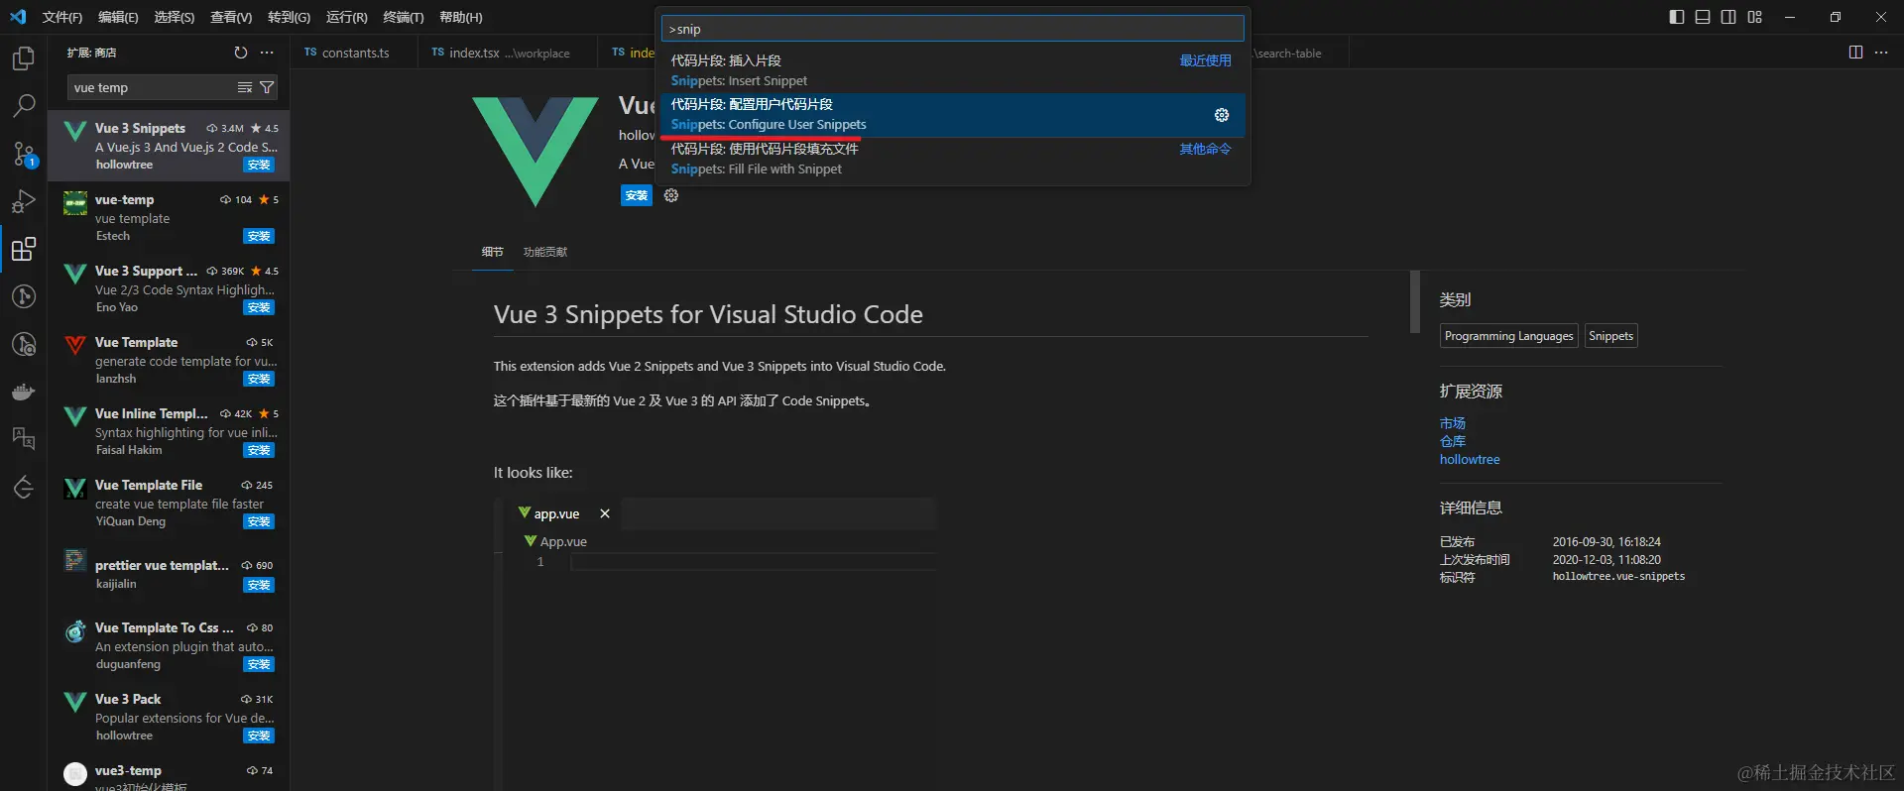The width and height of the screenshot is (1904, 791).
Task: Install the vue-temp extension
Action: 259,236
